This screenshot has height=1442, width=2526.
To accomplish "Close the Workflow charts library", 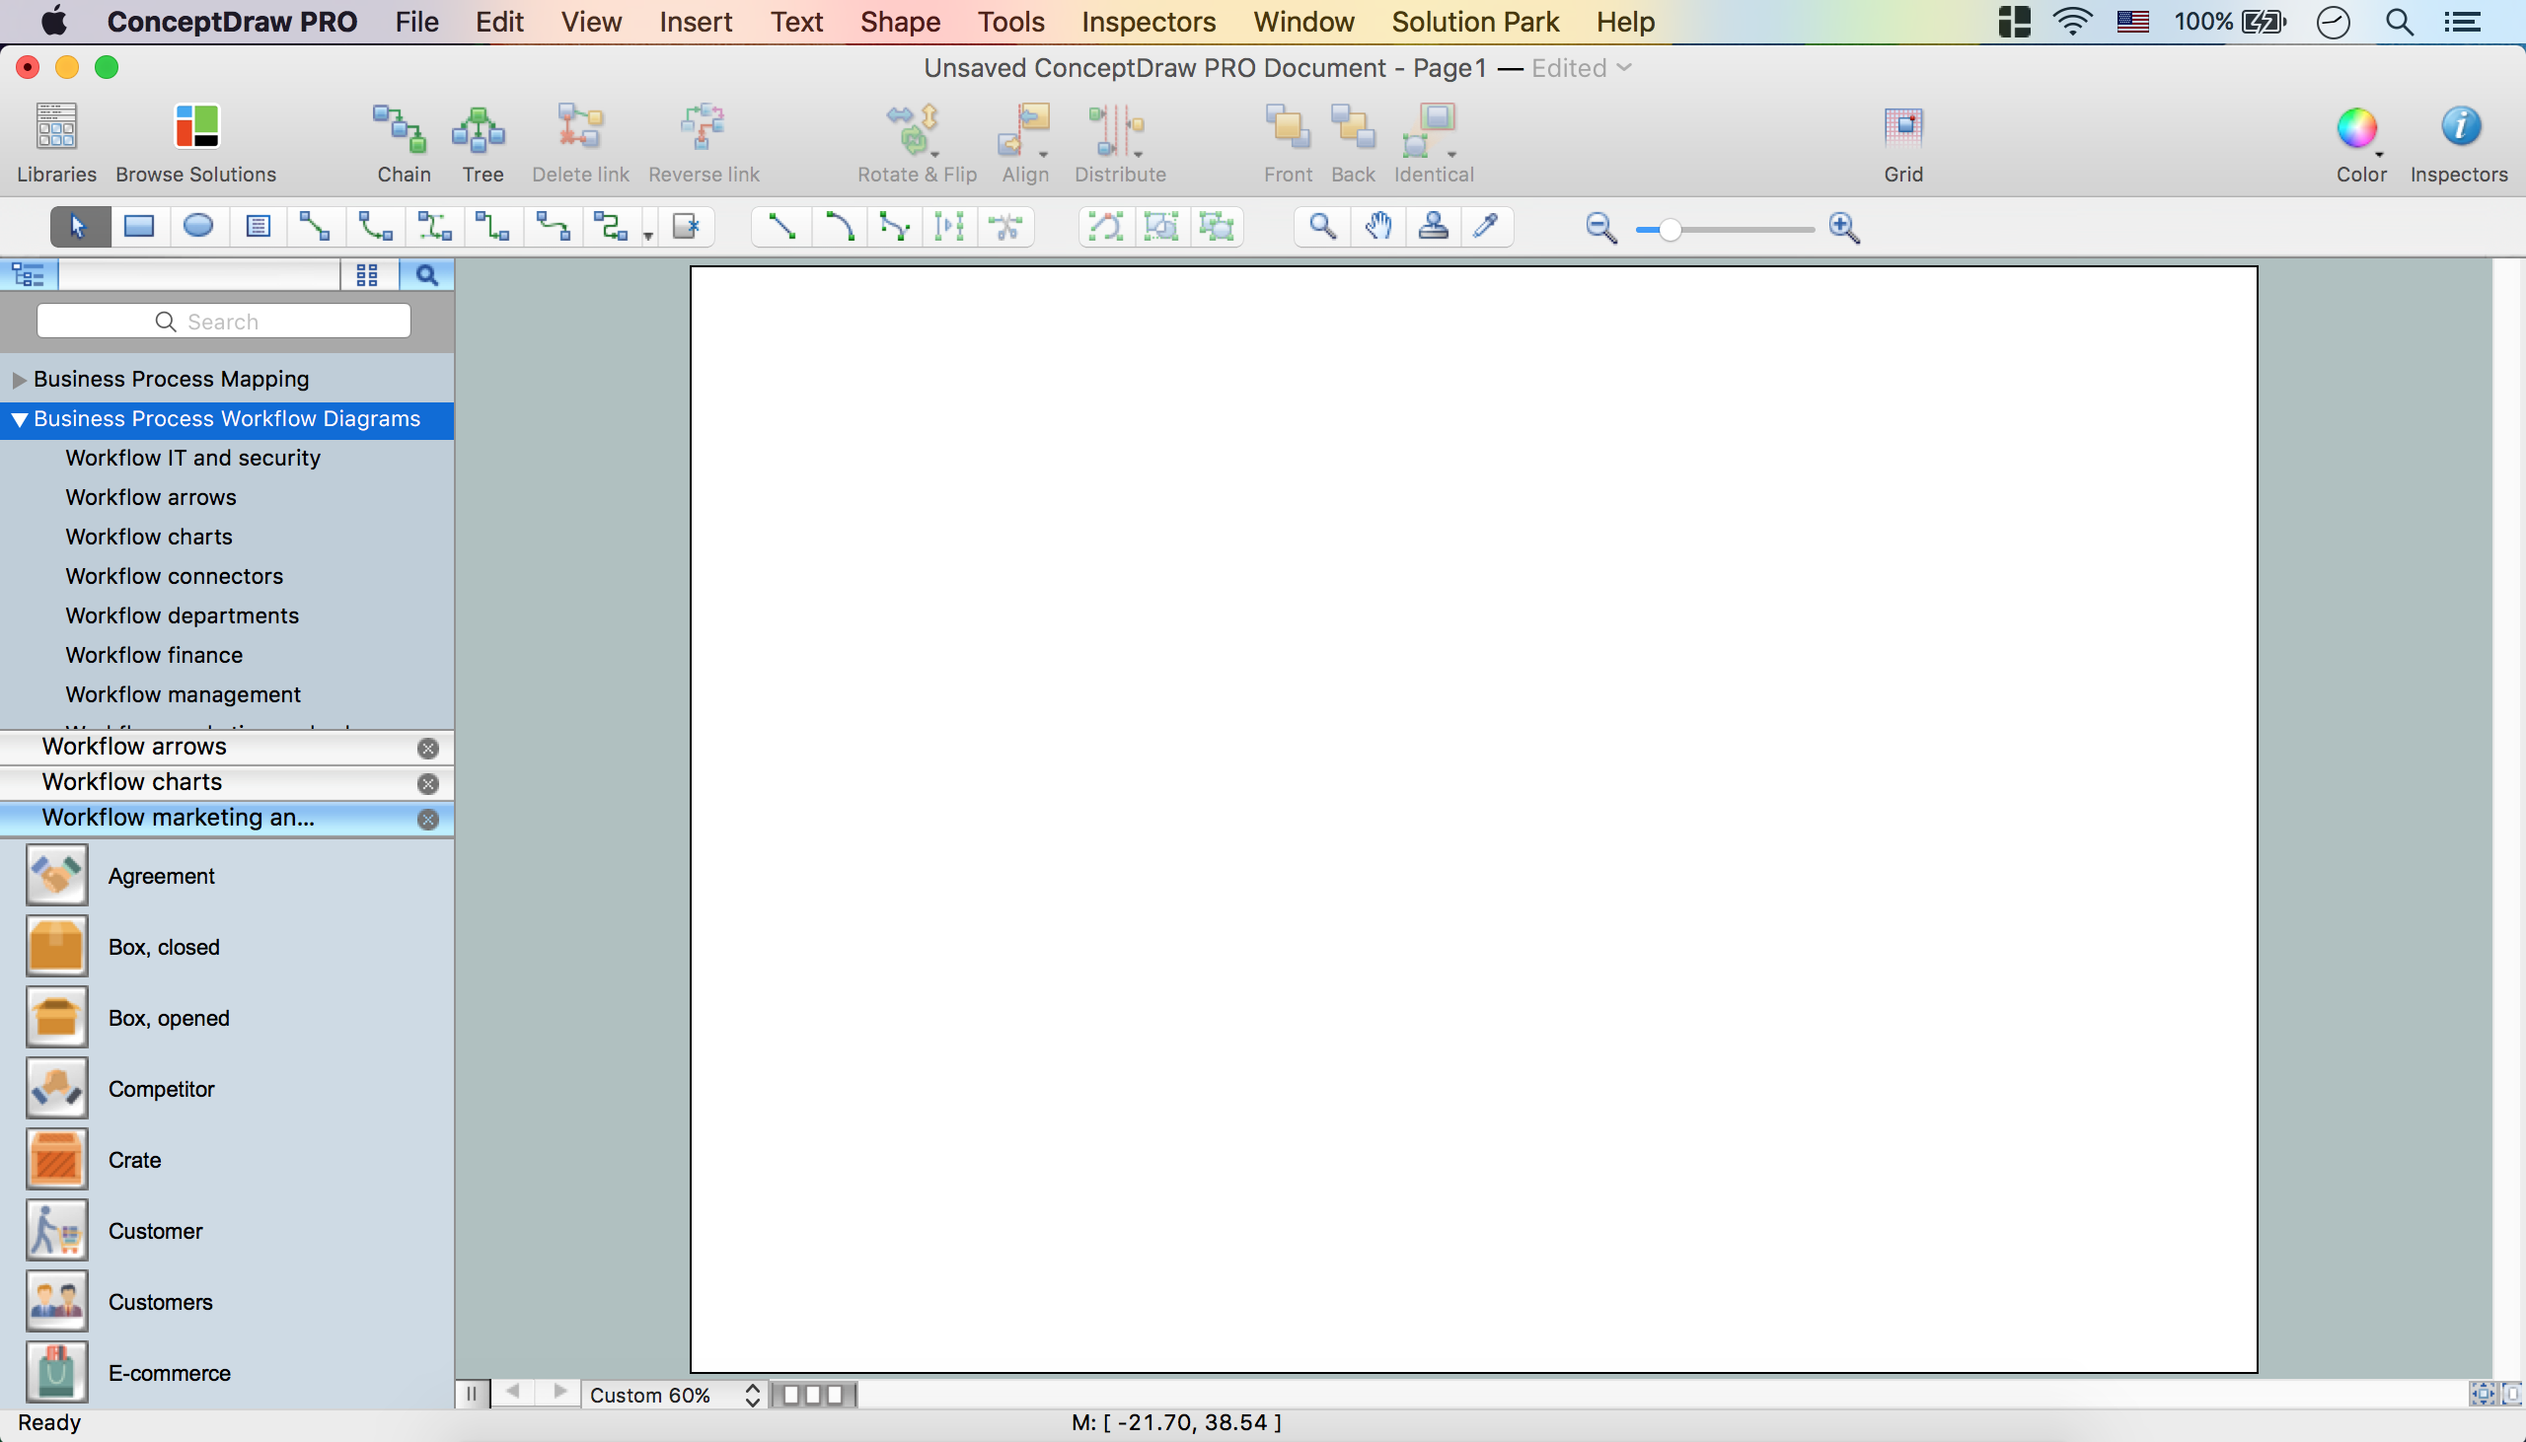I will (x=428, y=783).
